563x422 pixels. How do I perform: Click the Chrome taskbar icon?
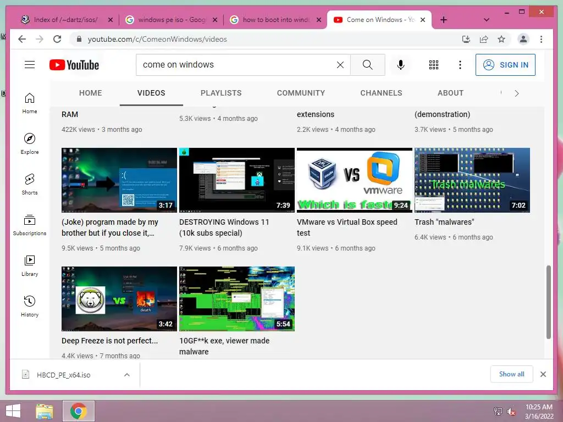coord(79,411)
